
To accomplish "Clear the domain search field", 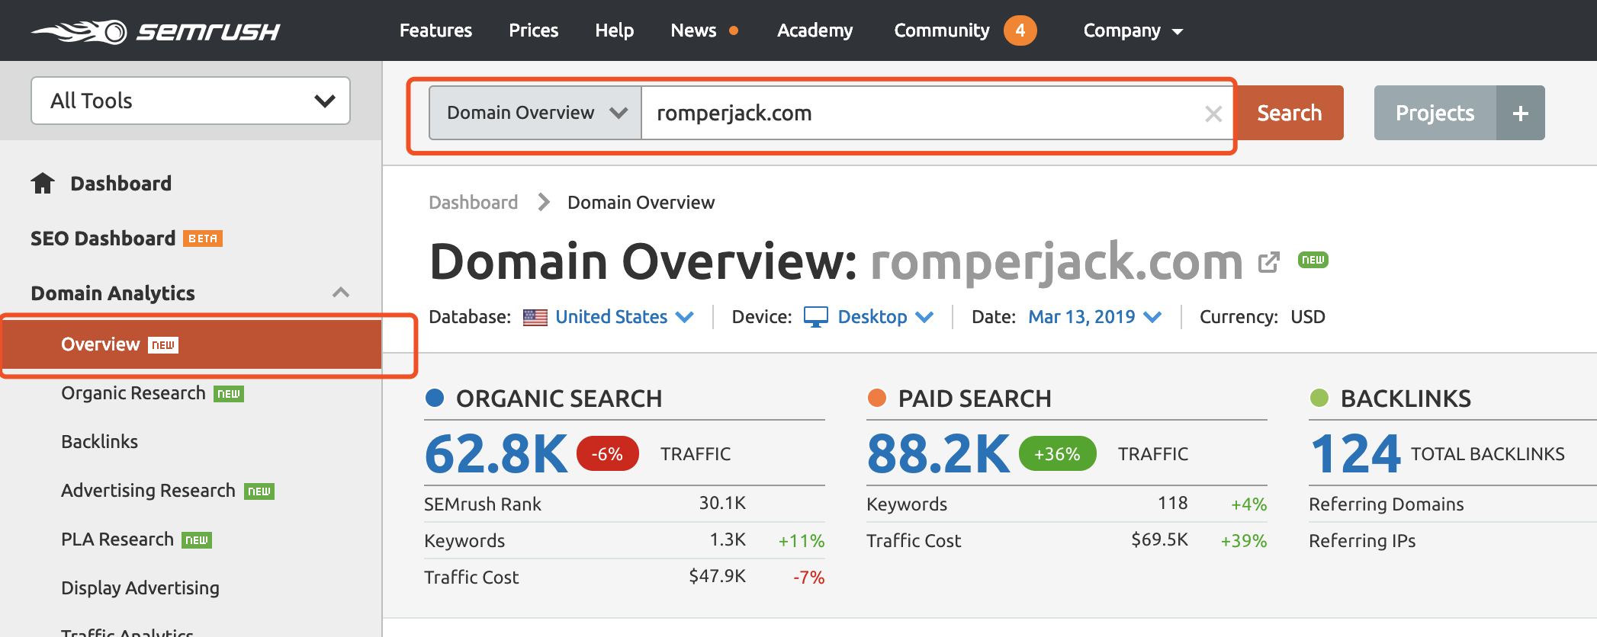I will (1213, 114).
